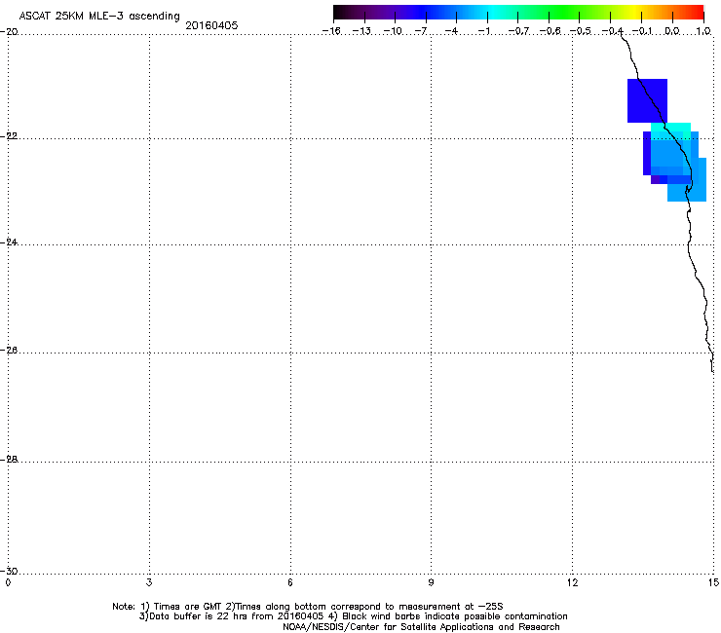Click the latitude axis label '-30'
This screenshot has height=633, width=721.
click(x=9, y=571)
